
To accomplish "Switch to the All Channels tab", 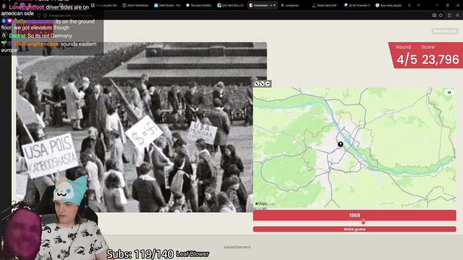I will pyautogui.click(x=357, y=5).
